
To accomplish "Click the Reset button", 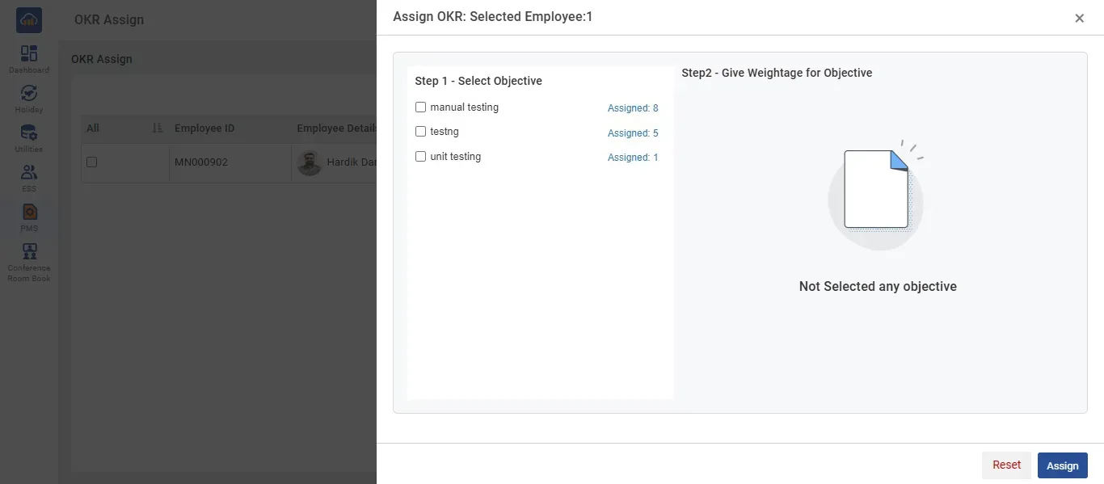I will click(1005, 465).
